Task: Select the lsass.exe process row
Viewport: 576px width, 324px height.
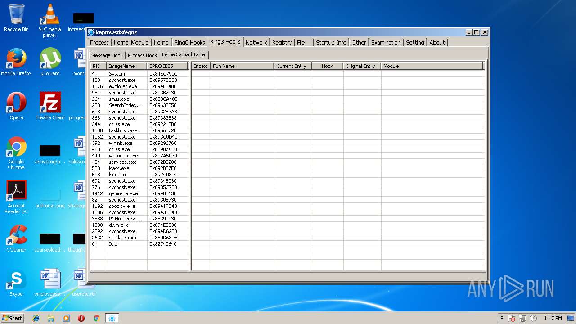Action: pyautogui.click(x=139, y=168)
